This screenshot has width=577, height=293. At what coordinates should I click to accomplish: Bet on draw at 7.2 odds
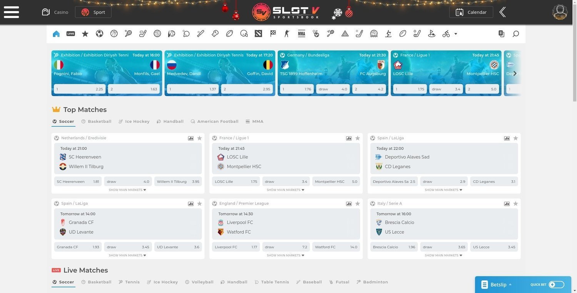tap(286, 247)
